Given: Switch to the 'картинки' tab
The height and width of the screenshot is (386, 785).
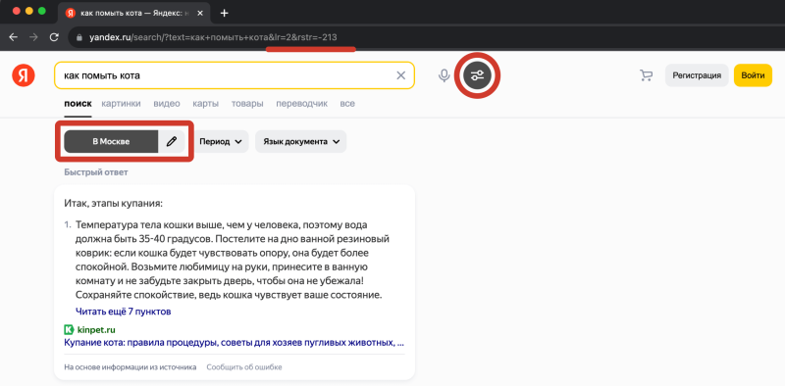Looking at the screenshot, I should coord(121,104).
